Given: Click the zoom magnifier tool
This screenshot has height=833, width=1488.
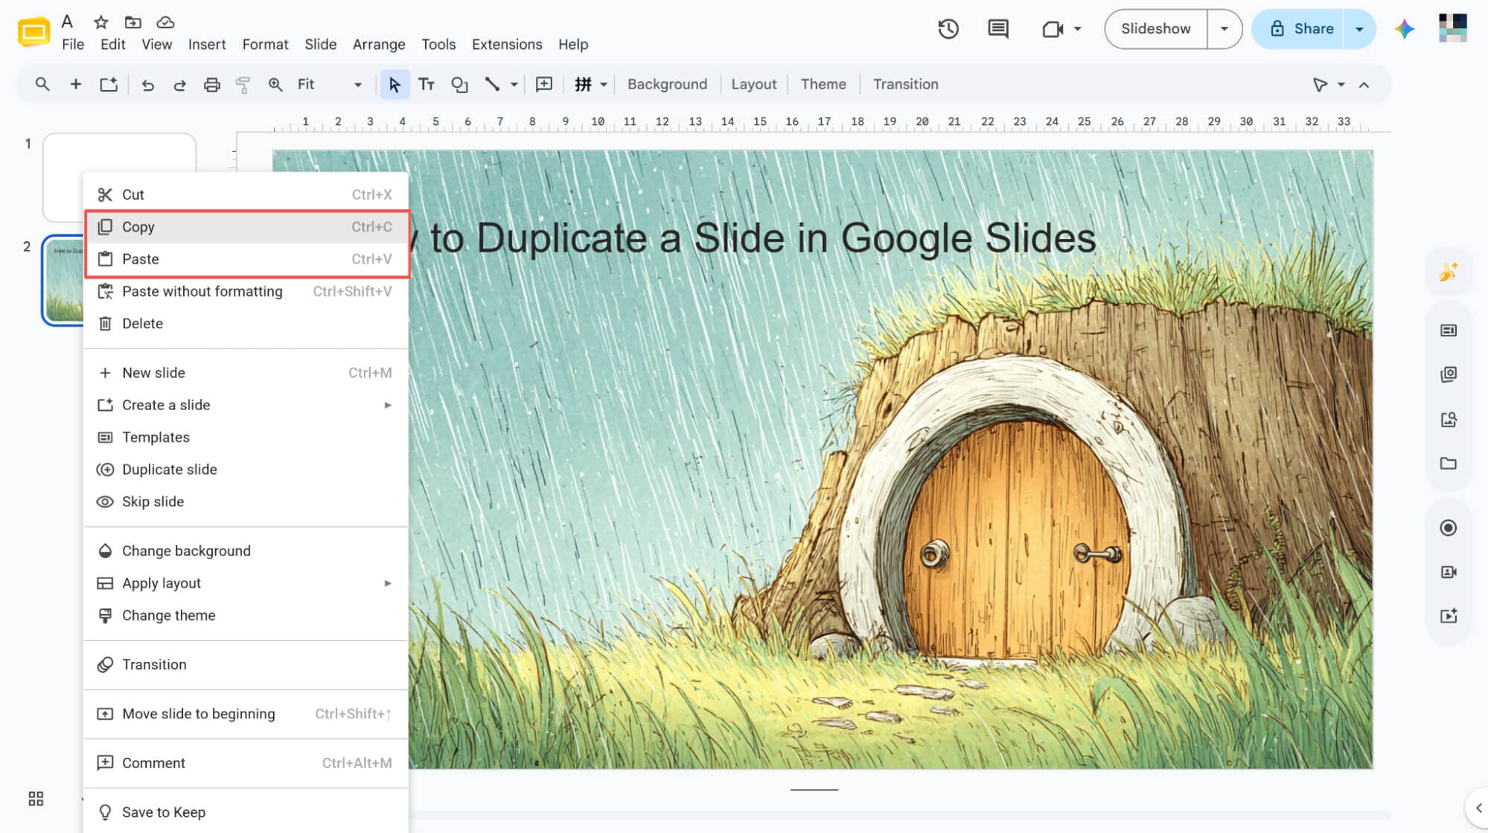Looking at the screenshot, I should [x=275, y=85].
